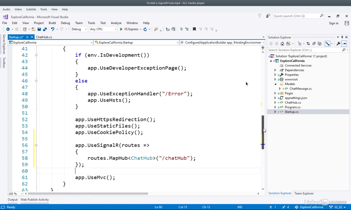Collapse the if block at line 42
This screenshot has width=351, height=210.
[x=36, y=55]
